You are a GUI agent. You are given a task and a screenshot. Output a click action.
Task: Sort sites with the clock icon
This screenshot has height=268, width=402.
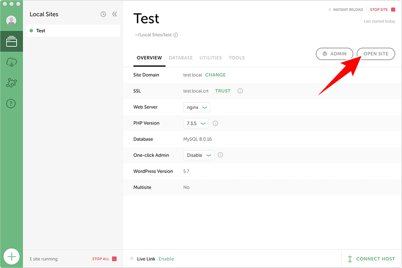point(103,15)
